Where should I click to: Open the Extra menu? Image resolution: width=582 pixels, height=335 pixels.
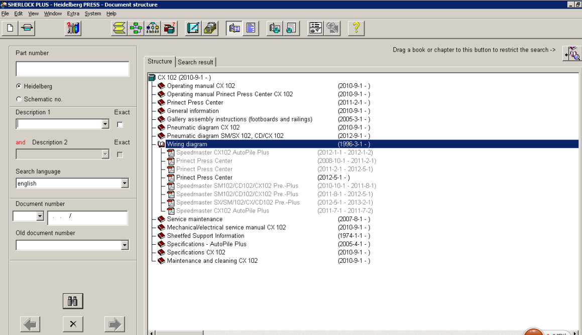pos(73,14)
